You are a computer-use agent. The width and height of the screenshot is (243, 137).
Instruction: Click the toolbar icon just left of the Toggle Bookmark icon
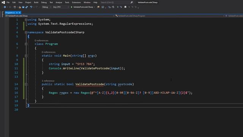tap(121, 7)
